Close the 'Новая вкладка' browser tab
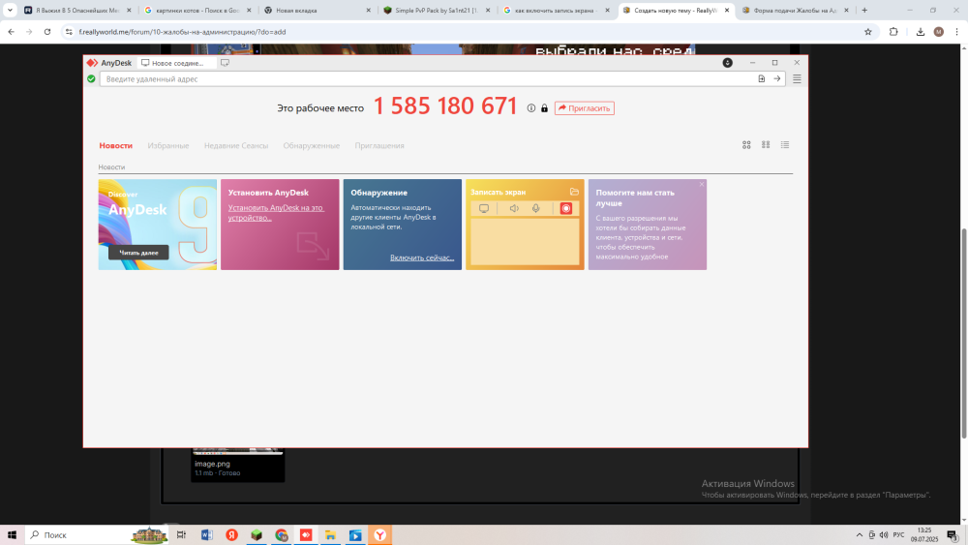968x545 pixels. point(369,11)
